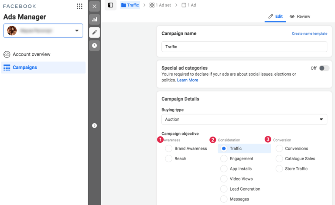Select the App Installs objective

point(224,169)
